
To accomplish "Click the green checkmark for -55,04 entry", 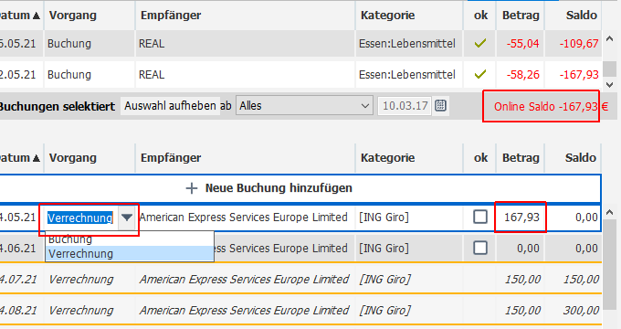I will 480,43.
